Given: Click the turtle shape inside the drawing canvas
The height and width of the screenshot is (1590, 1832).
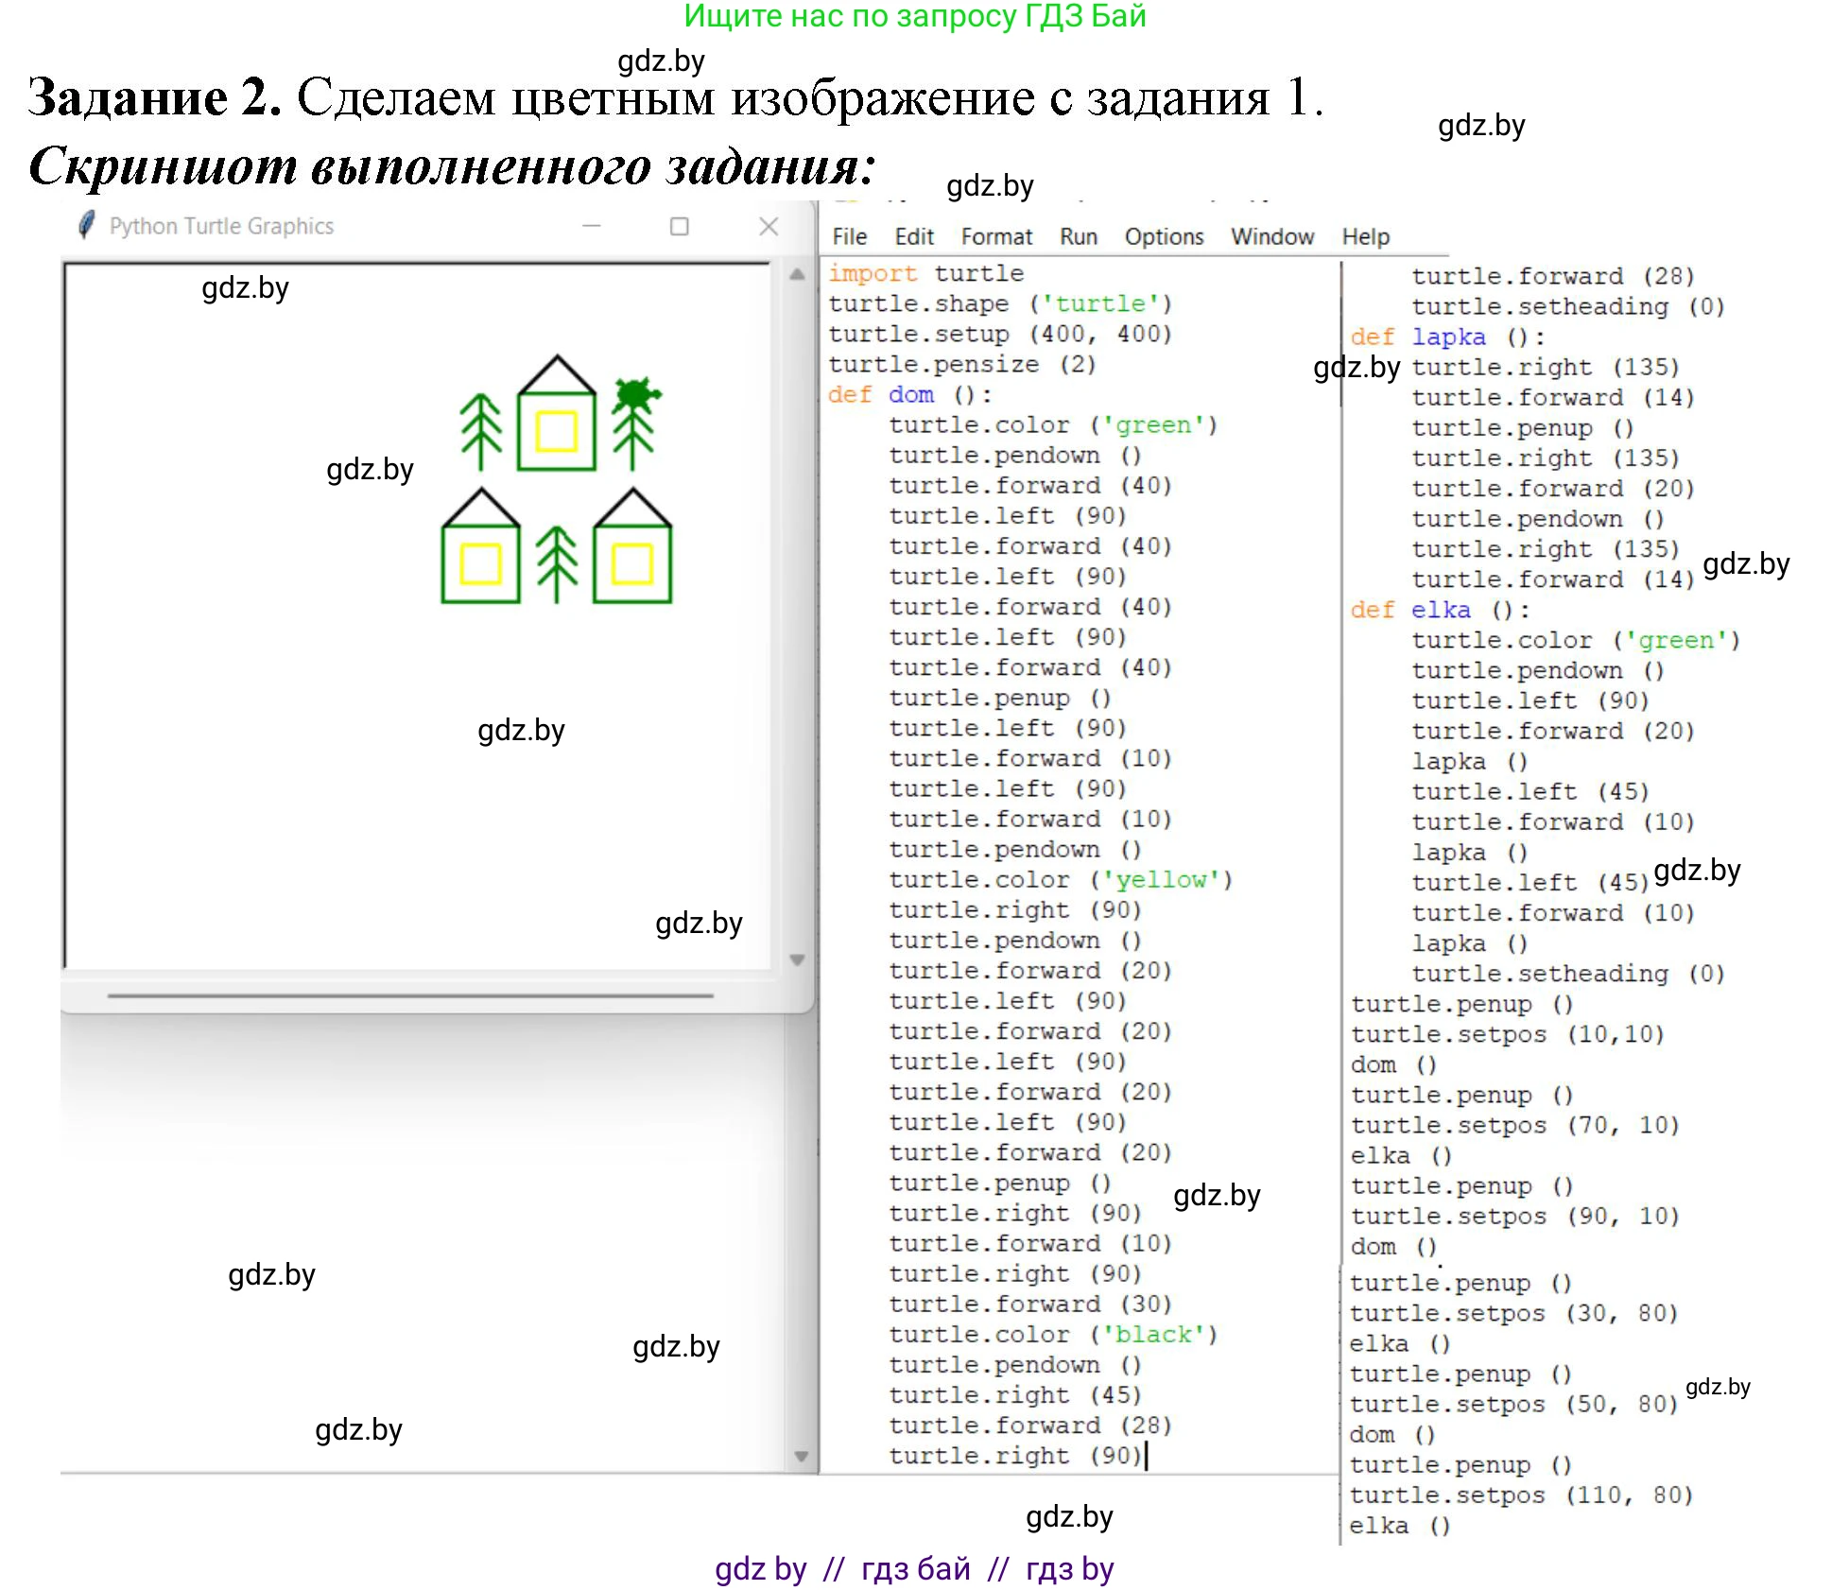Looking at the screenshot, I should pos(635,389).
